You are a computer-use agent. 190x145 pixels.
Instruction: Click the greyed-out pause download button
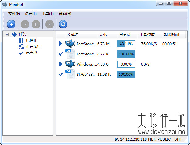click(x=36, y=24)
